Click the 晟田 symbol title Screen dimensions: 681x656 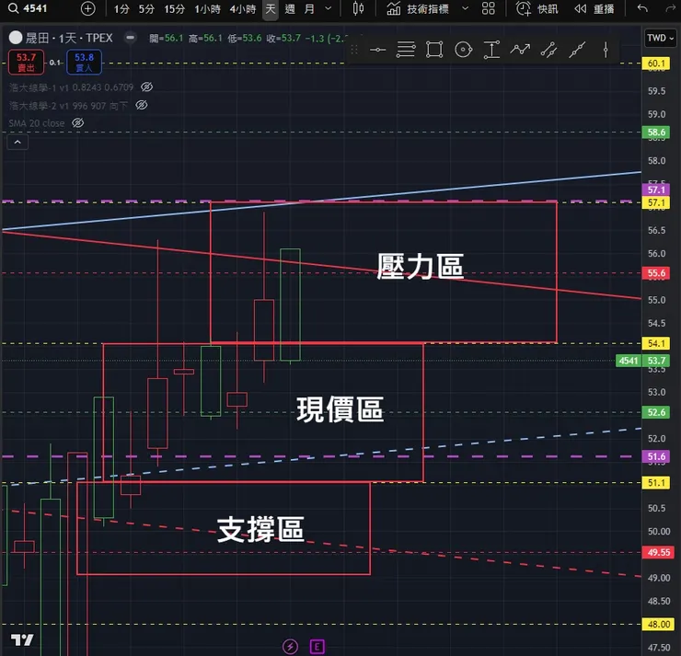click(x=37, y=39)
